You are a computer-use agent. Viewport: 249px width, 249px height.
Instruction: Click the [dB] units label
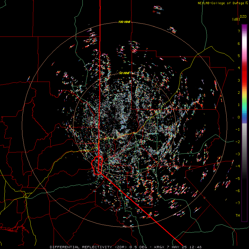(236, 19)
